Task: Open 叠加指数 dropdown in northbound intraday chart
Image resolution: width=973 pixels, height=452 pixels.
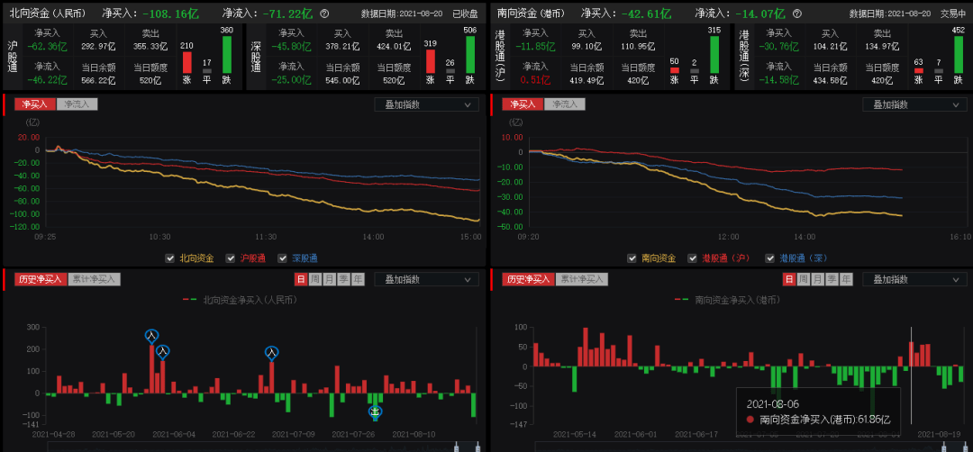Action: pos(426,104)
